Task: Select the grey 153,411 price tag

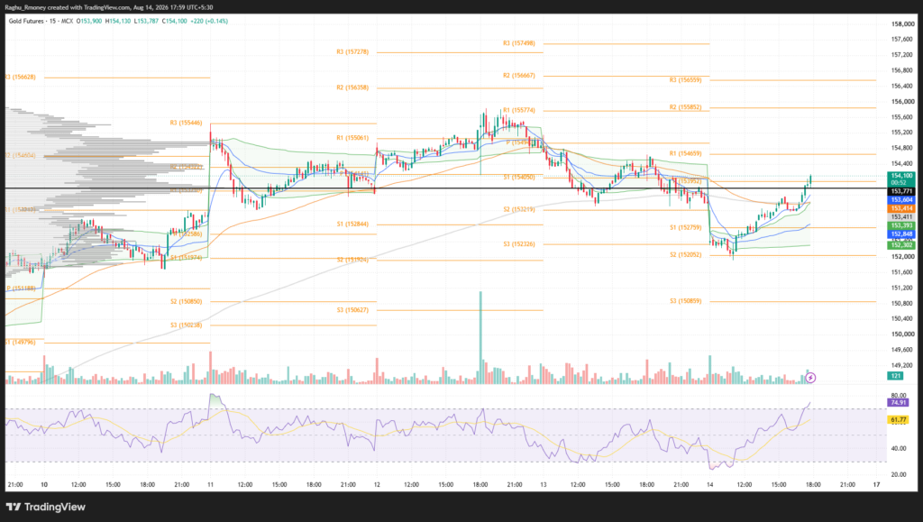Action: pos(901,217)
